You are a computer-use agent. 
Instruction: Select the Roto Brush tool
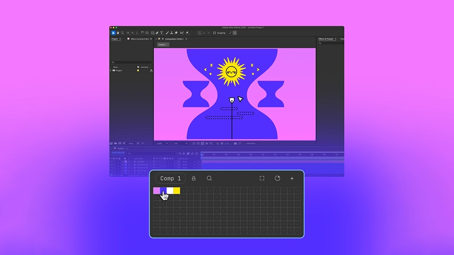[181, 33]
